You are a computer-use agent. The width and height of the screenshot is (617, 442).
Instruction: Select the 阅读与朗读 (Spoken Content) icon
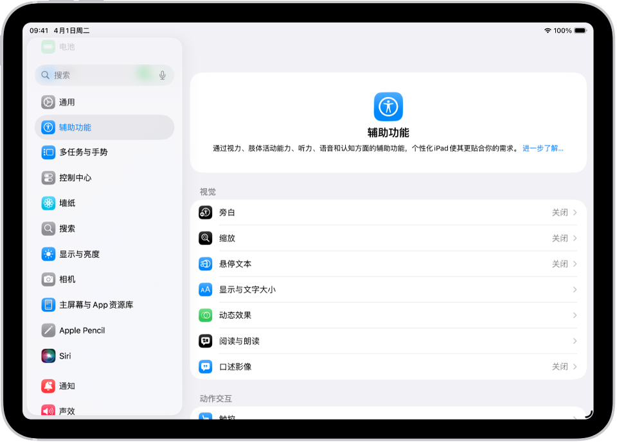point(205,341)
